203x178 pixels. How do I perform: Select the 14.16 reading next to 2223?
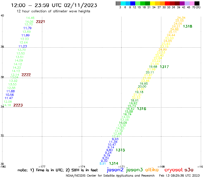(7, 105)
